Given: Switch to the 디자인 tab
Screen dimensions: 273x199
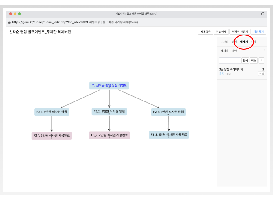Looking at the screenshot, I should click(x=224, y=42).
